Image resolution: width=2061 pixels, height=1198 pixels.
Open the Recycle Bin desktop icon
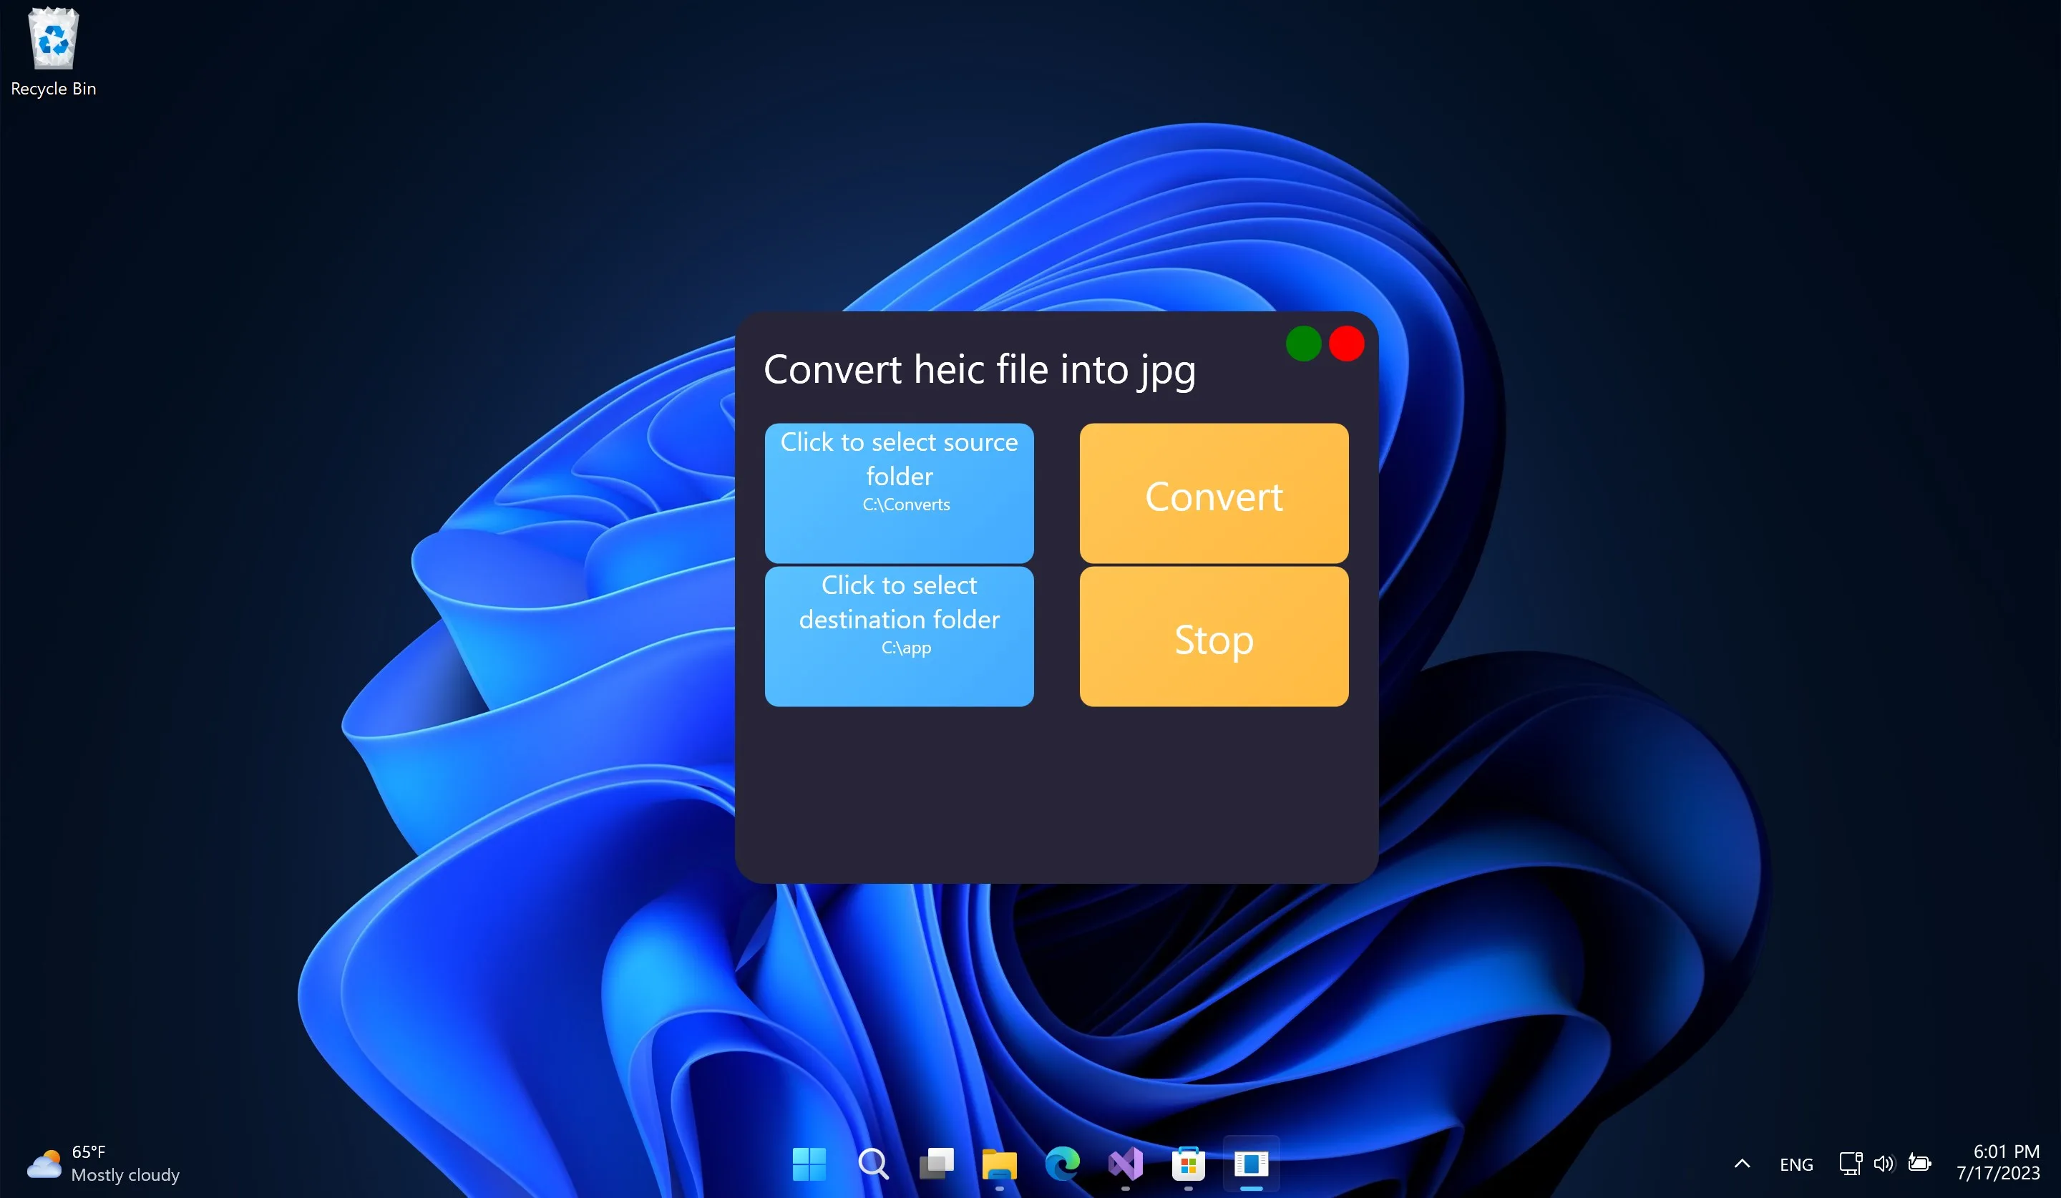[53, 52]
